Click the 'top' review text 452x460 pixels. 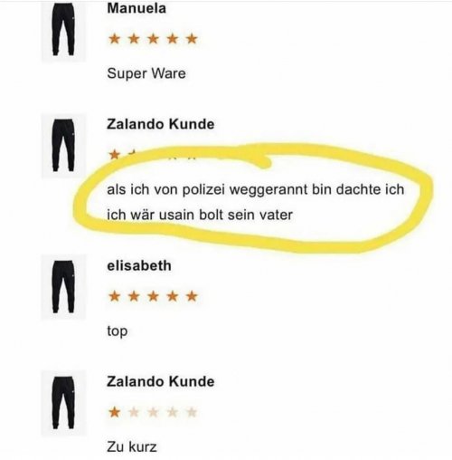pyautogui.click(x=117, y=331)
